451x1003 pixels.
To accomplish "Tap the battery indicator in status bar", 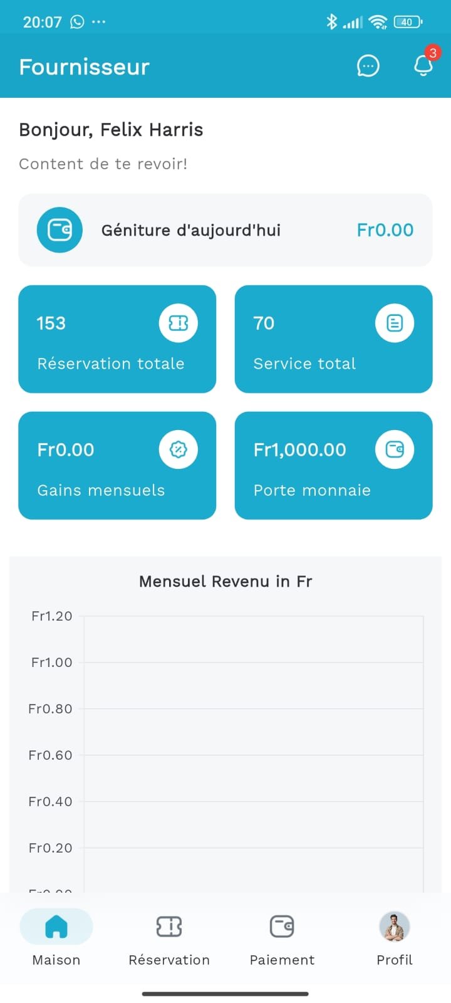I will [407, 22].
